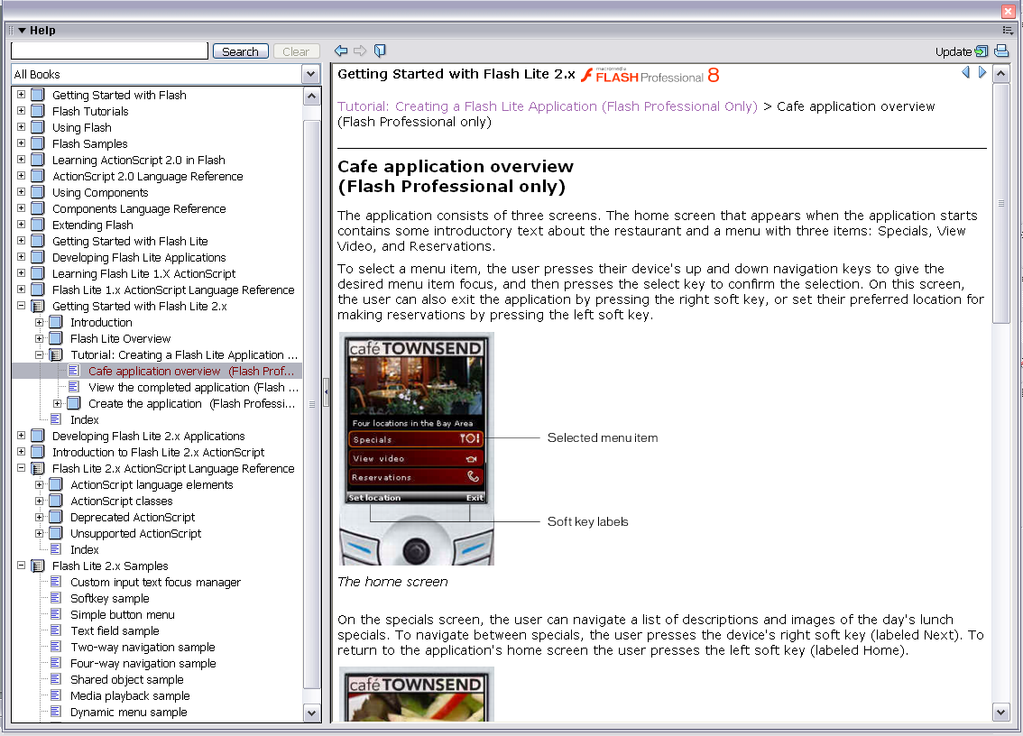Go to previous topic arrow

(x=965, y=73)
